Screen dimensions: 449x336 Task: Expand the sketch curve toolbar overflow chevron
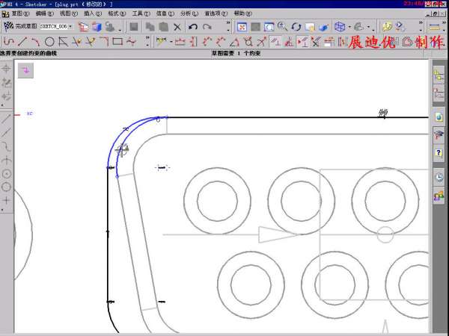[147, 38]
